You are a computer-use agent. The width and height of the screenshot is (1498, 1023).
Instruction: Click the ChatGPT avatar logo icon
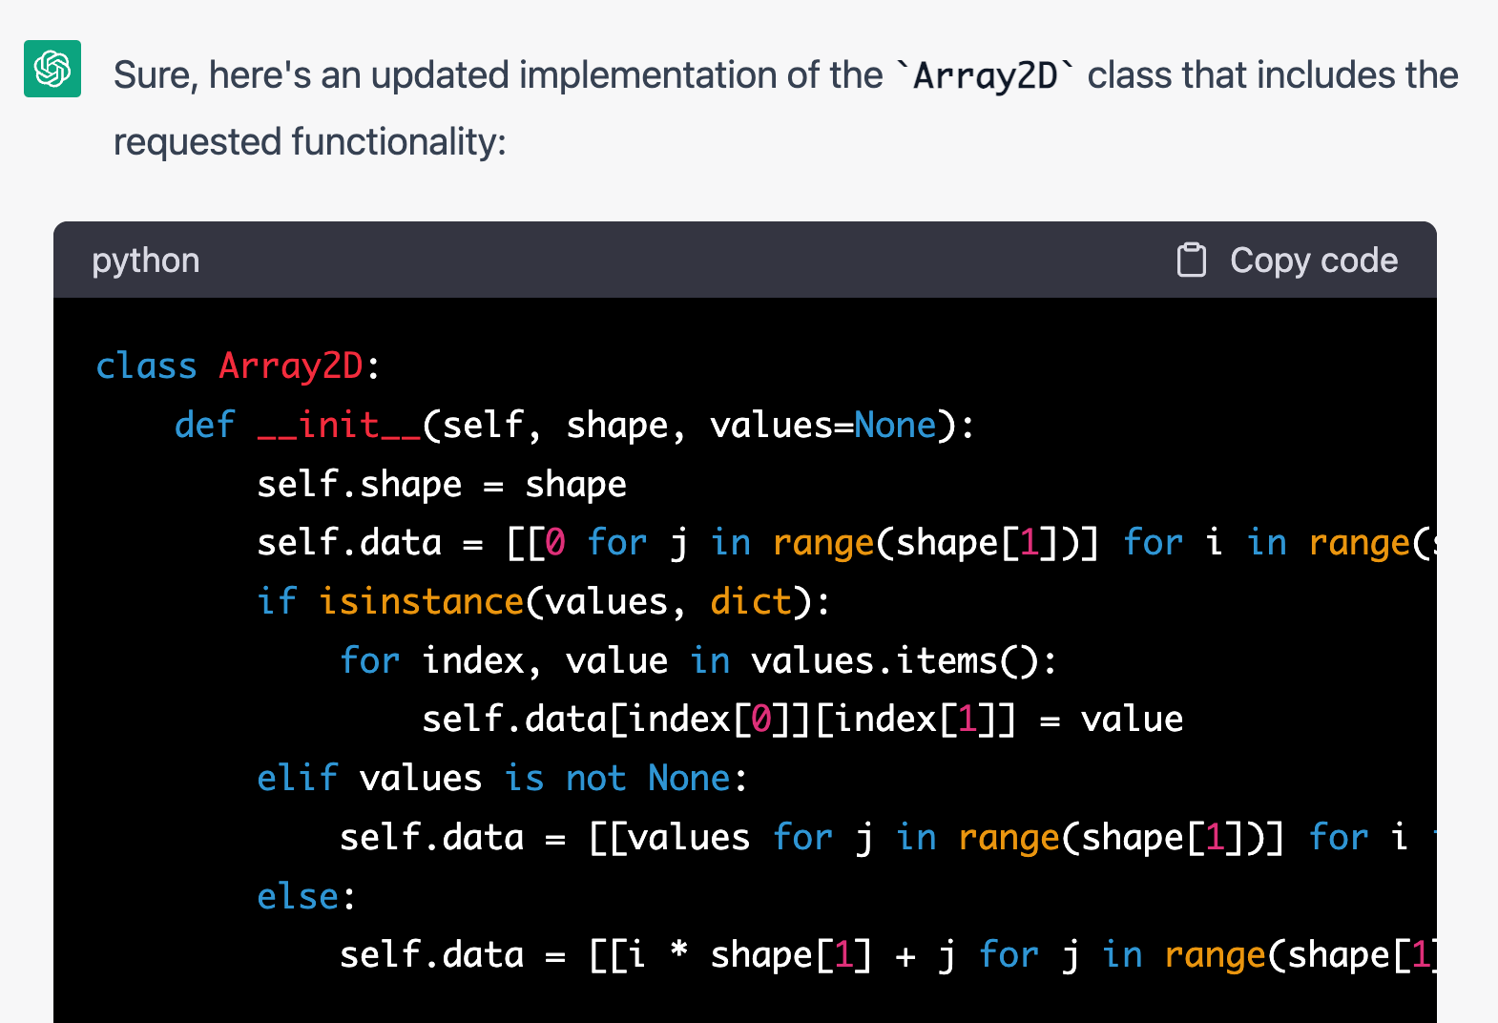click(x=52, y=69)
